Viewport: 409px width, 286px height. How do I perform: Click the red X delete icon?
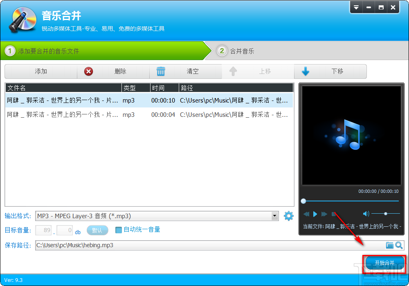pyautogui.click(x=89, y=71)
